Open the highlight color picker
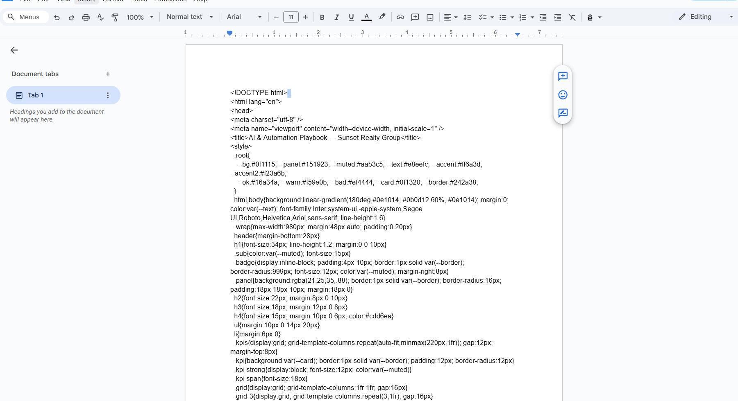738x401 pixels. pyautogui.click(x=382, y=17)
